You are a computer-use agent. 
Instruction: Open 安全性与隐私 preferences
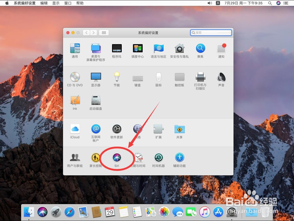tap(179, 51)
